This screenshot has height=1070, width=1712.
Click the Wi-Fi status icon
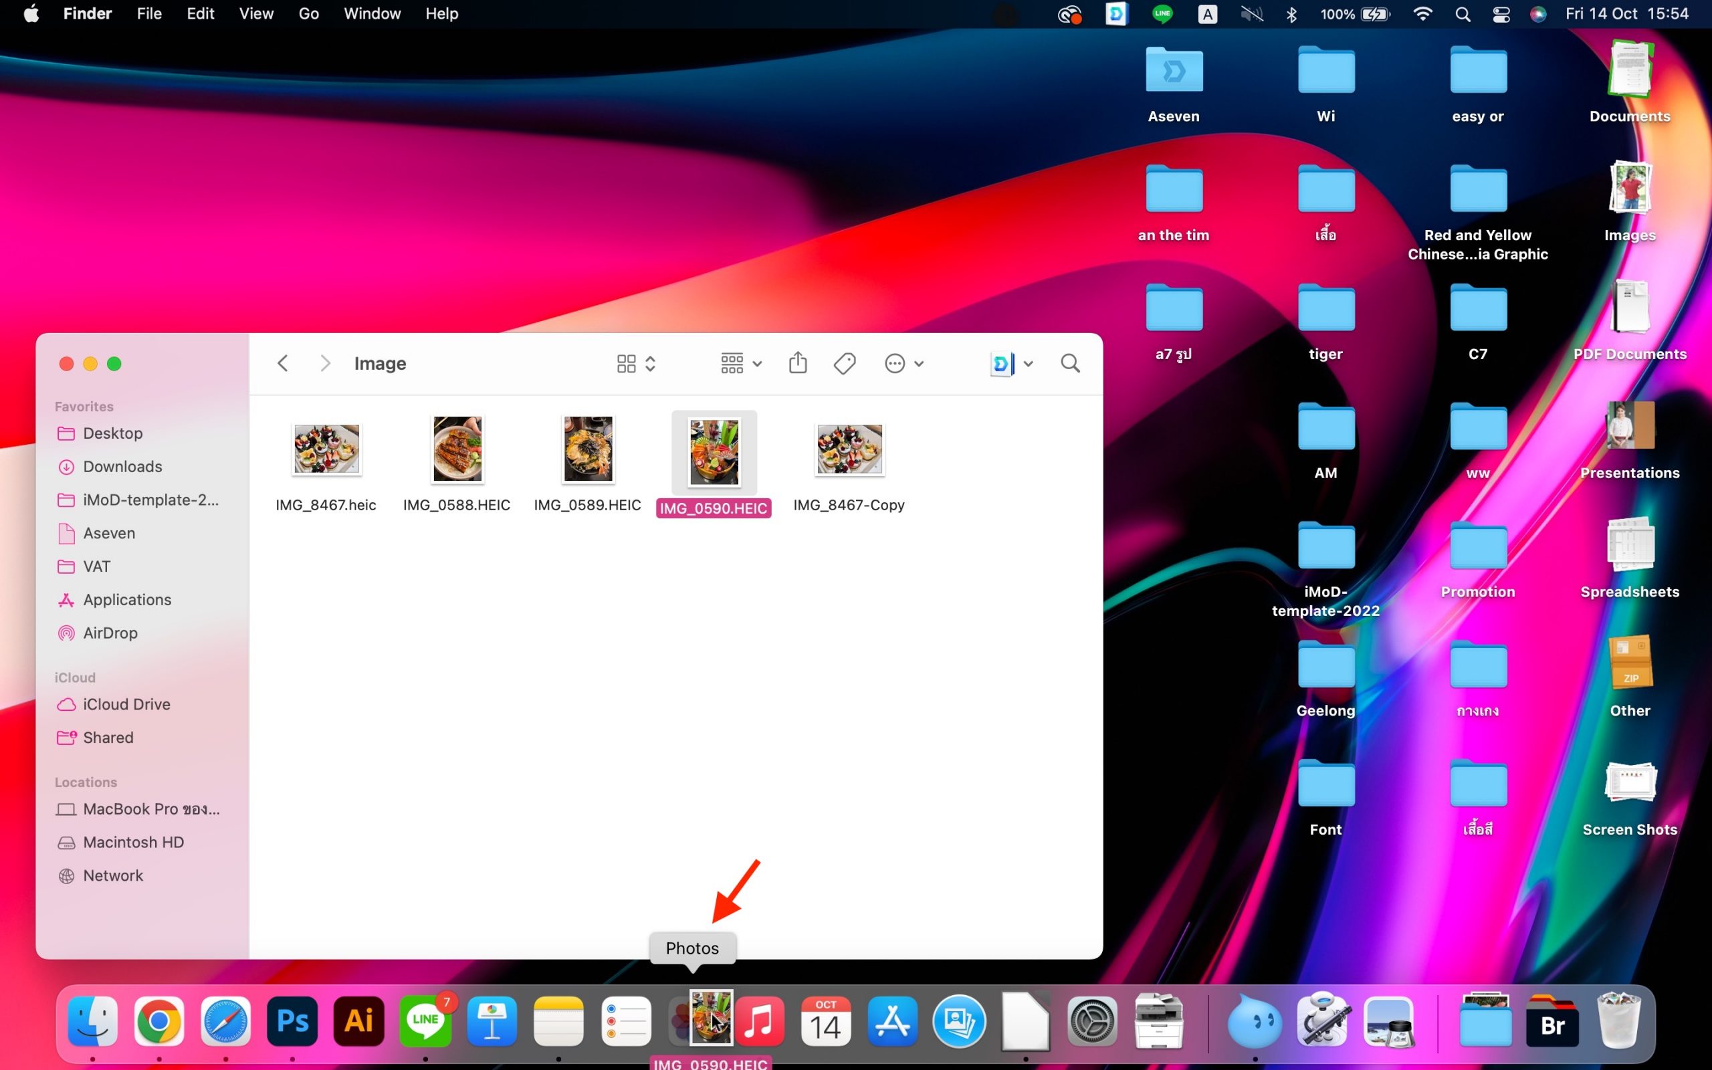click(x=1422, y=14)
